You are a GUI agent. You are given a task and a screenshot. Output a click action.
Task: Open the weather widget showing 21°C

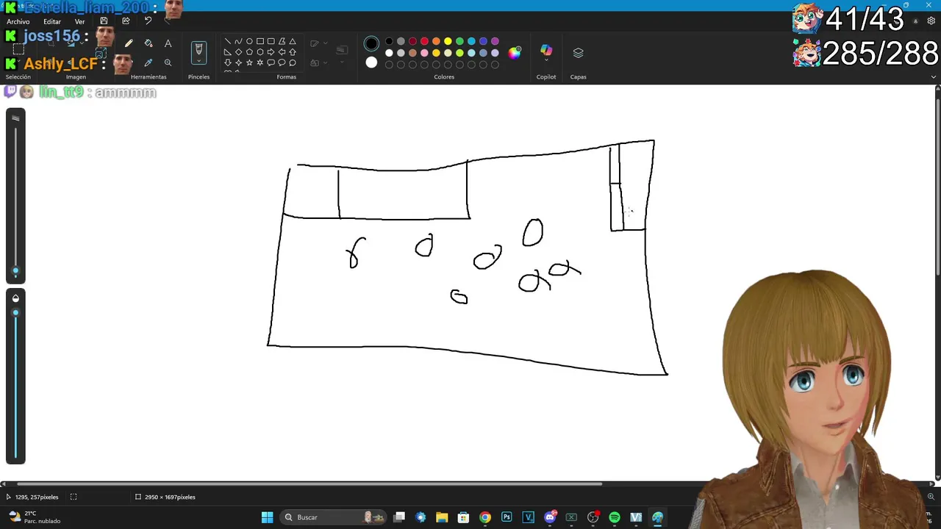(x=34, y=517)
